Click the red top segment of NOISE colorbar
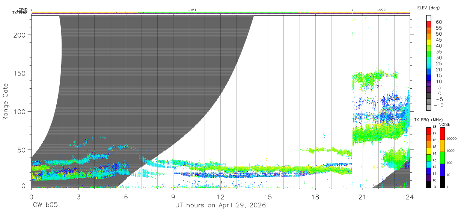 coord(443,134)
